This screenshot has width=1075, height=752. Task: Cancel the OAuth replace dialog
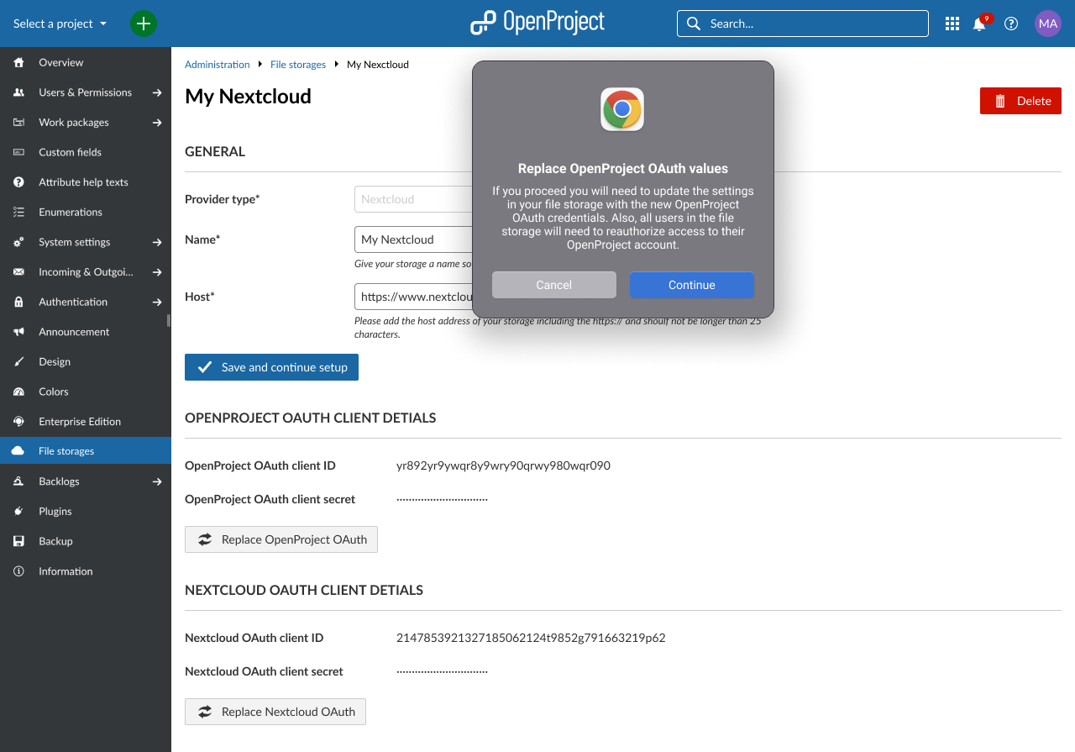(x=553, y=285)
